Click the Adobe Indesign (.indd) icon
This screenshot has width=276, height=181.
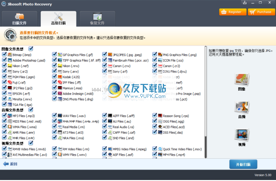click(x=60, y=93)
